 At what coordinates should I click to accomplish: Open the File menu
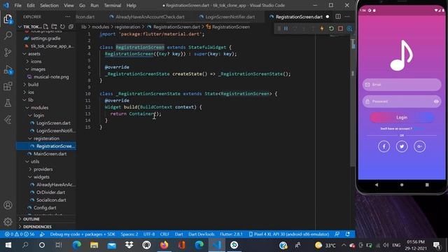[17, 6]
